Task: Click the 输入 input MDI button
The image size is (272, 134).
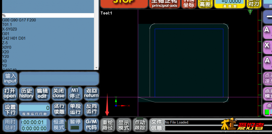Action: [x=10, y=78]
